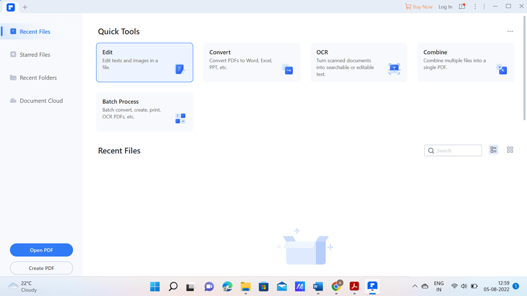Open the vertical dots menu in the title bar
Viewport: 527px width, 296px height.
(475, 6)
